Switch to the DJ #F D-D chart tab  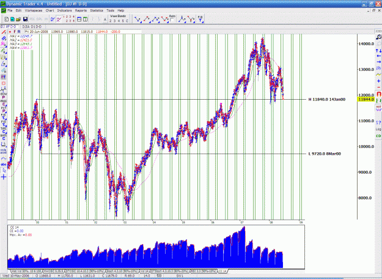[9, 26]
